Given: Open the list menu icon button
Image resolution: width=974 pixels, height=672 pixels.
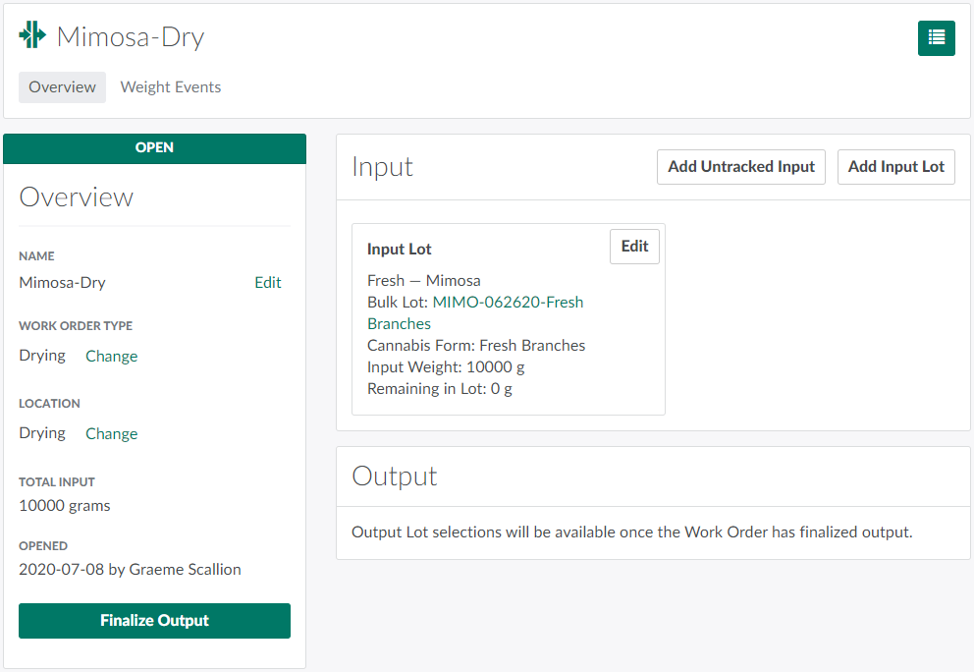Looking at the screenshot, I should point(936,37).
